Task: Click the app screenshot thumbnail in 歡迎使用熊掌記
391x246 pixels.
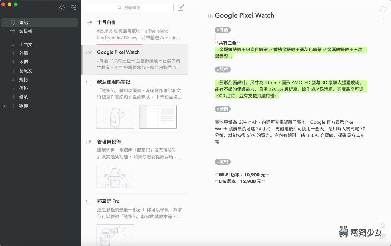Action: tap(158, 117)
